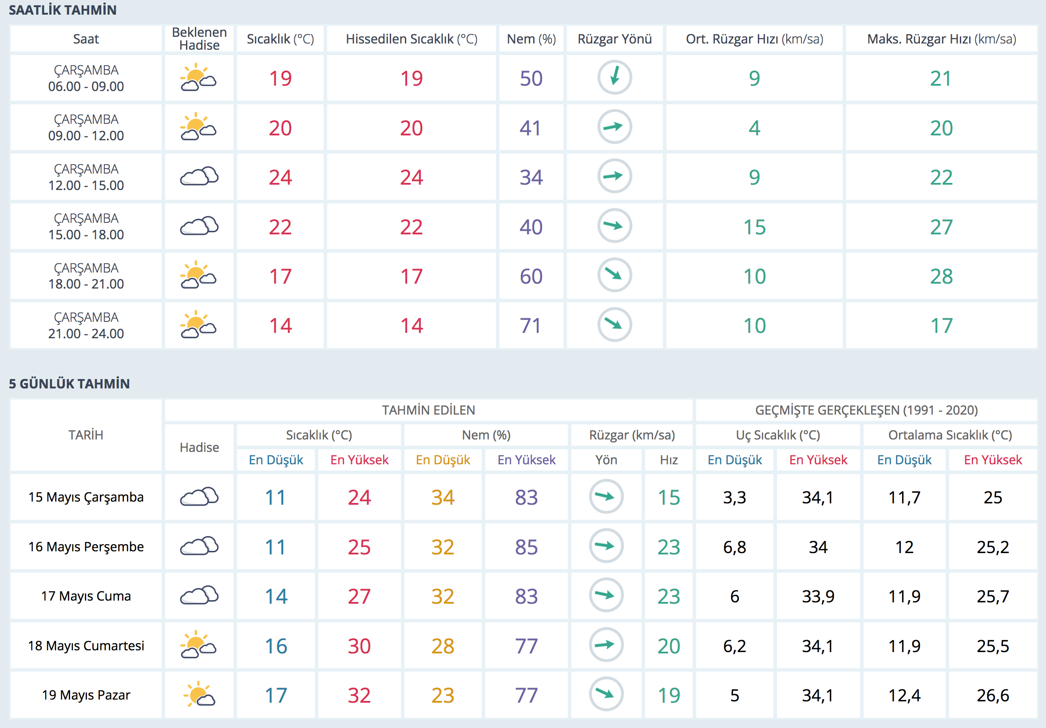This screenshot has width=1046, height=728.
Task: Click the 5 GÜNLÜK TAHMİN section heading
Action: 69,384
